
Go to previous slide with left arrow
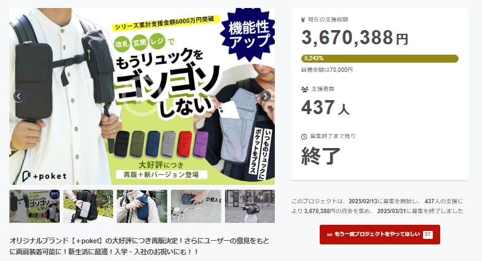point(18,96)
